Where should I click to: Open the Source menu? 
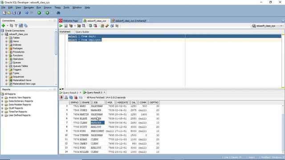(48, 8)
